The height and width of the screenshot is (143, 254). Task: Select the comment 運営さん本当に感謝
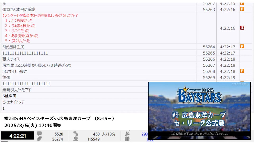point(19,10)
